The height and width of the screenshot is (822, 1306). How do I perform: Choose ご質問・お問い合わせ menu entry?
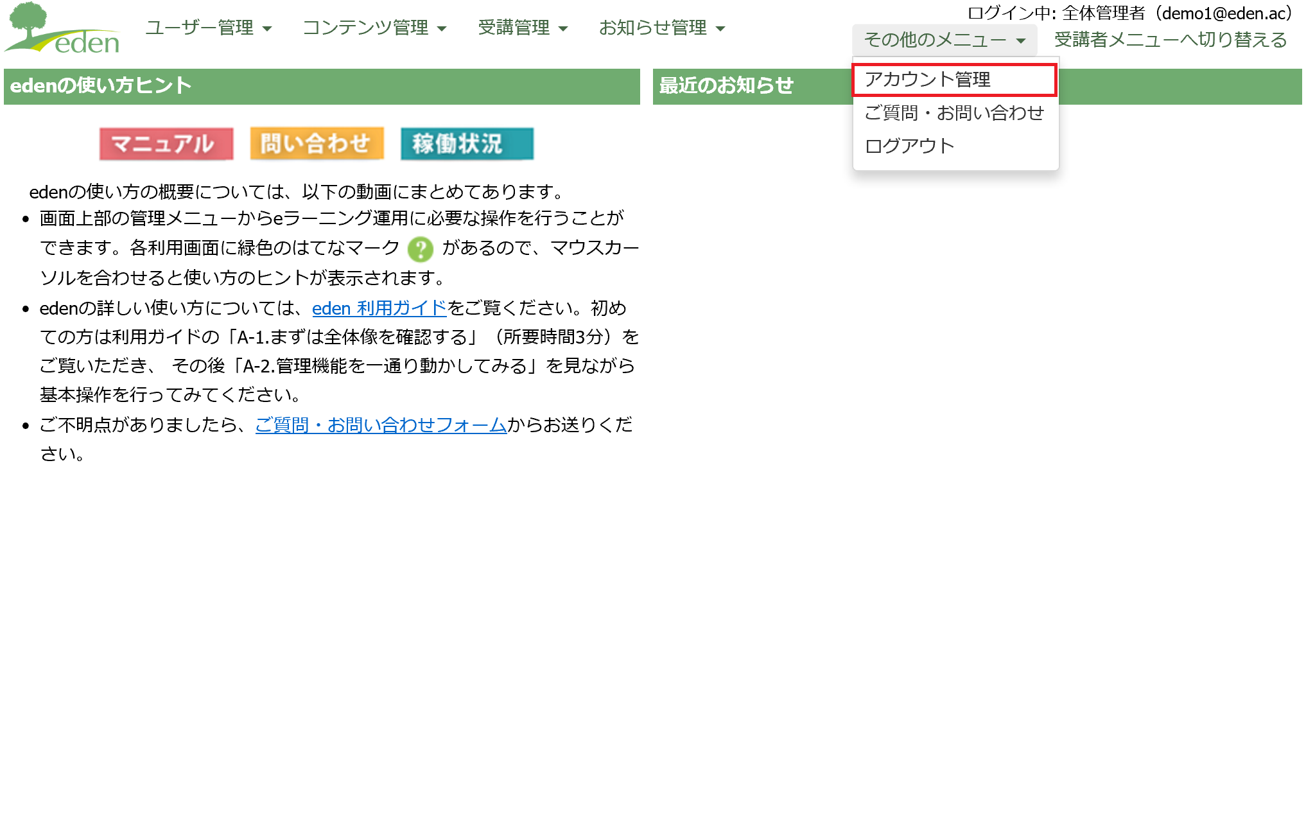pos(954,113)
